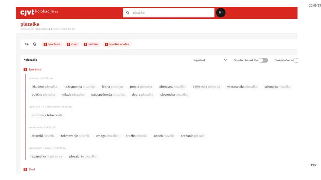Open collocation dosežki plezalk

pyautogui.click(x=43, y=136)
